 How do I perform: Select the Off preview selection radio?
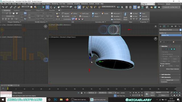coord(161,66)
